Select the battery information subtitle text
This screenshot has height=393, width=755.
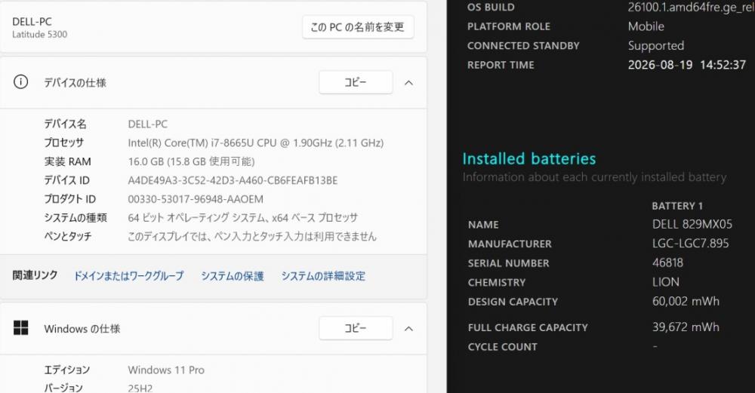click(594, 177)
